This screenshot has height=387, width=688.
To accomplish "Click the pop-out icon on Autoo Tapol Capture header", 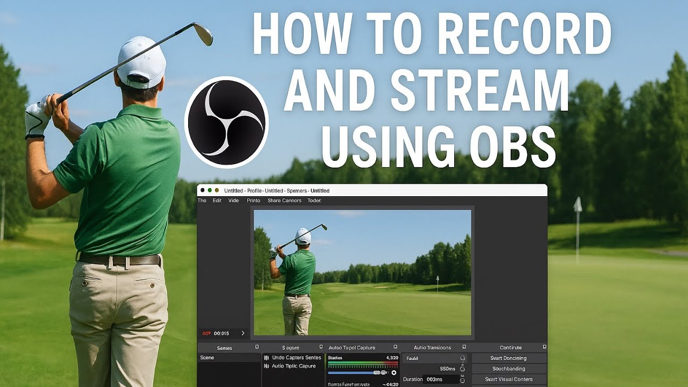I will coord(395,347).
